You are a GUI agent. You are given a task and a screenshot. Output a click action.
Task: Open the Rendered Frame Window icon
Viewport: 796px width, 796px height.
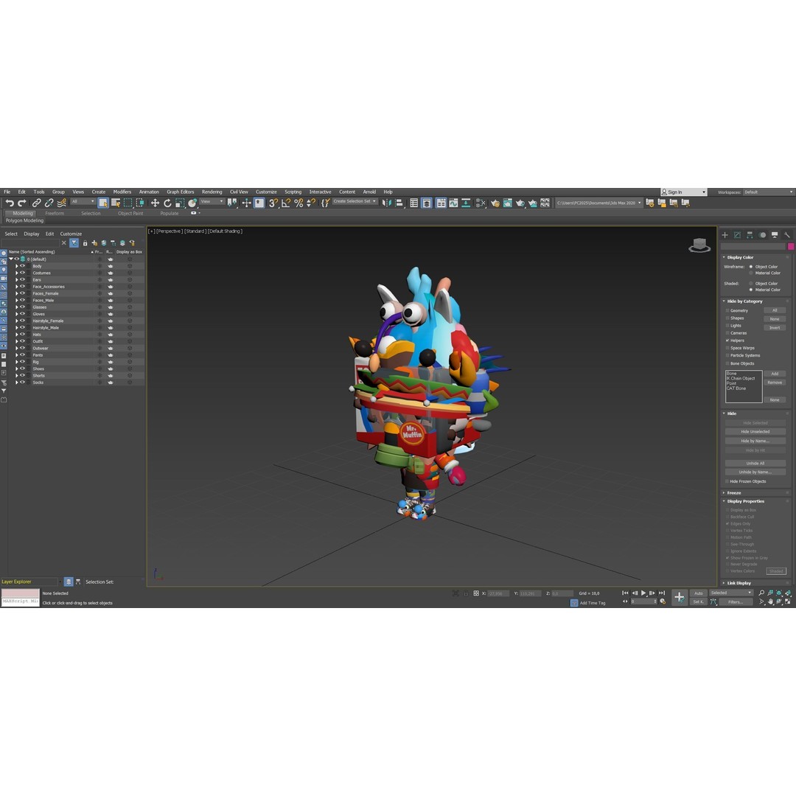508,203
